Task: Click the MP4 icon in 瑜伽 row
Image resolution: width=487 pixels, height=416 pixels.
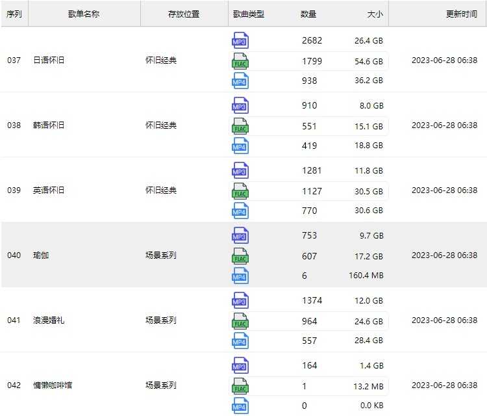Action: tap(240, 276)
